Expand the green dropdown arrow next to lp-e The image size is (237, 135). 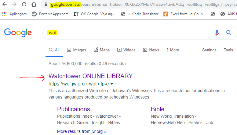pos(112,84)
